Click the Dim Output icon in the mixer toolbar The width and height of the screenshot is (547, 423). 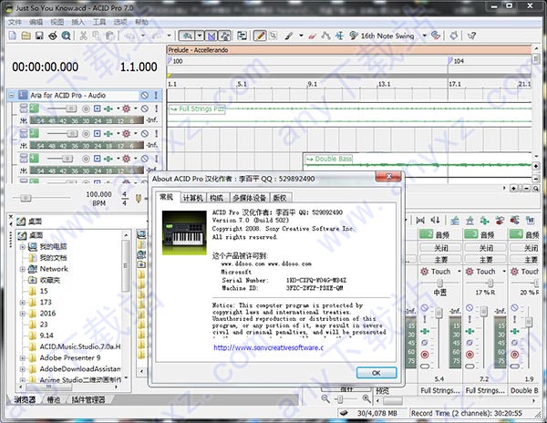point(436,221)
